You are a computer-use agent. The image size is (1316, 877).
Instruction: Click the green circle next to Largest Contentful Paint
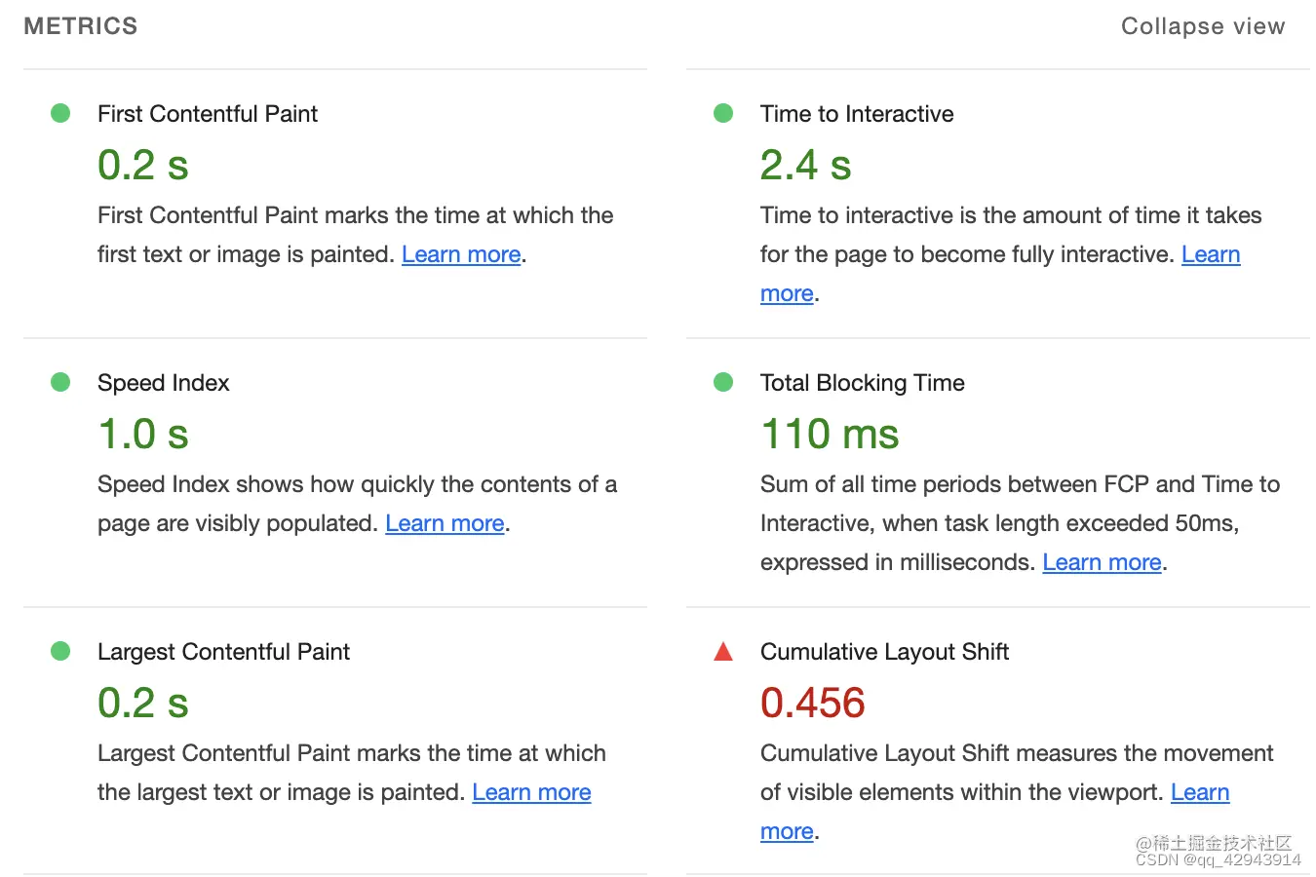coord(60,651)
